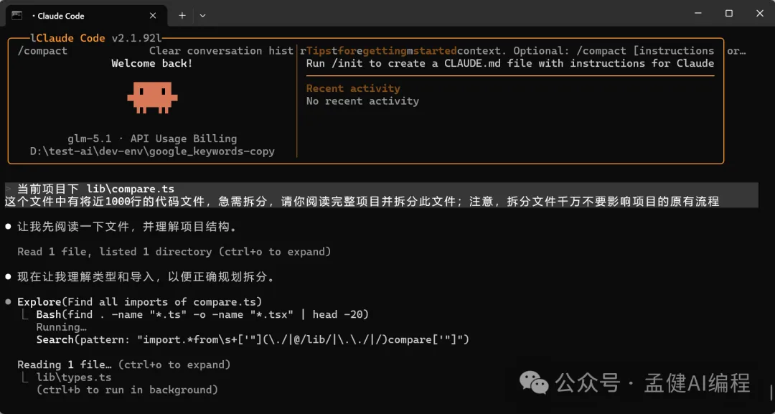Click the "Run /init to create a CLAUDE.md" tip
Viewport: 775px width, 414px height.
[x=509, y=63]
